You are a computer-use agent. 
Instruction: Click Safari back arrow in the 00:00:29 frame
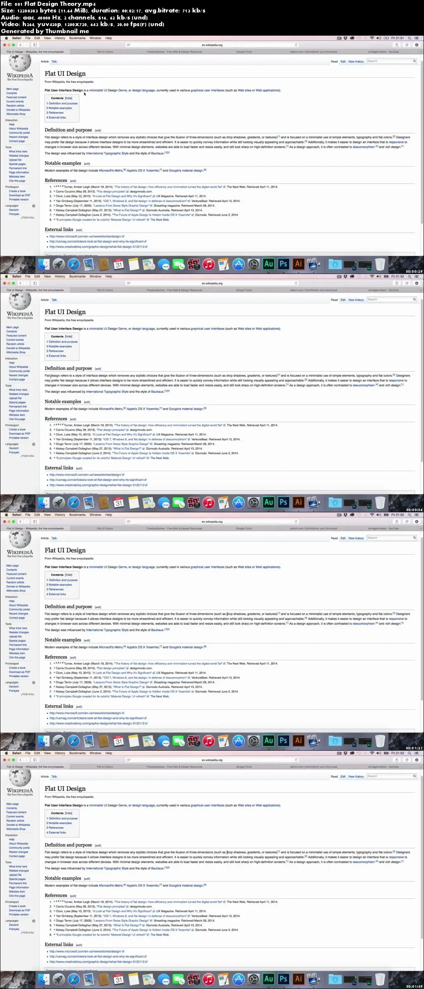(20, 45)
